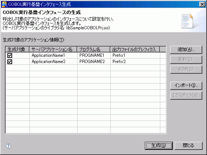Viewport: 207px width, 155px height.
Task: Sort by サーバアプリケーション名 column header
Action: pos(53,49)
